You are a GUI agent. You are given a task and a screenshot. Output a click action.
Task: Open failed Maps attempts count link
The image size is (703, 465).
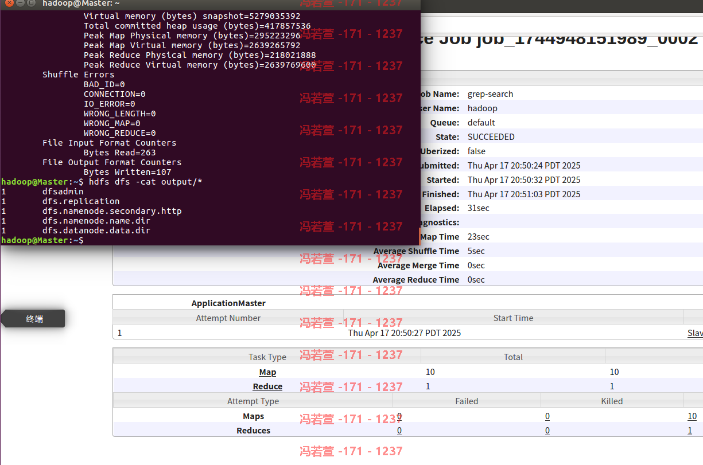(x=399, y=416)
